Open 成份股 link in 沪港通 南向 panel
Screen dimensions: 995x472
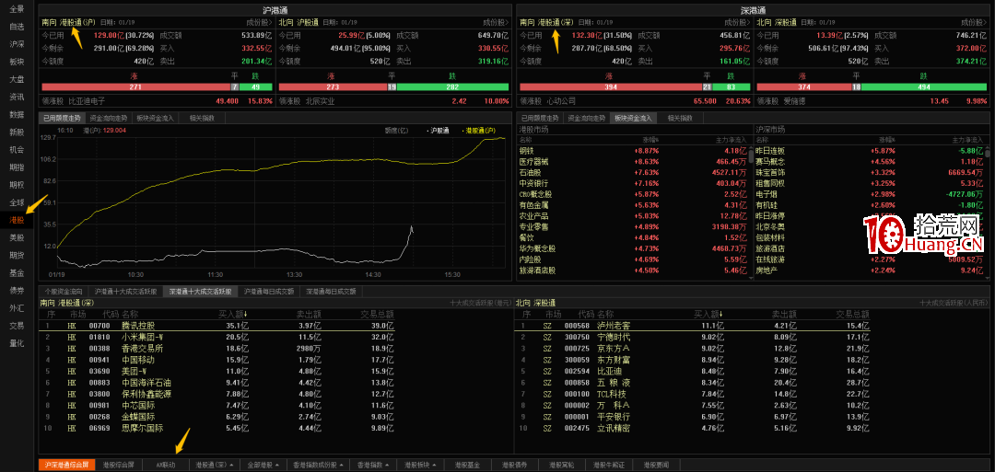[260, 20]
